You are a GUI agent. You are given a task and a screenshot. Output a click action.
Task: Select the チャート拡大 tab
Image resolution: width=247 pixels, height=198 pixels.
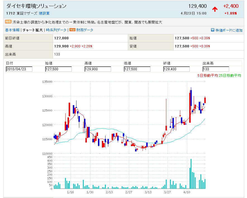[x=33, y=30]
